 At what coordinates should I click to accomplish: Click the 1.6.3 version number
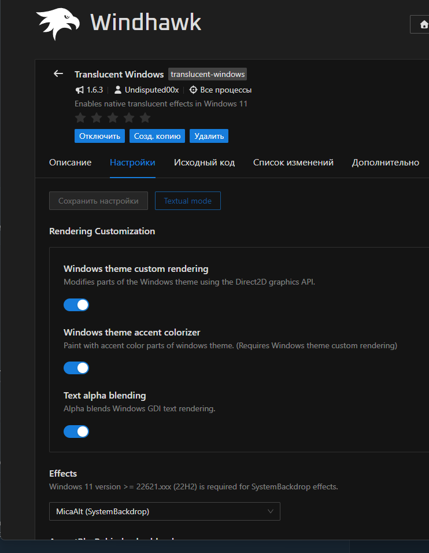click(95, 90)
